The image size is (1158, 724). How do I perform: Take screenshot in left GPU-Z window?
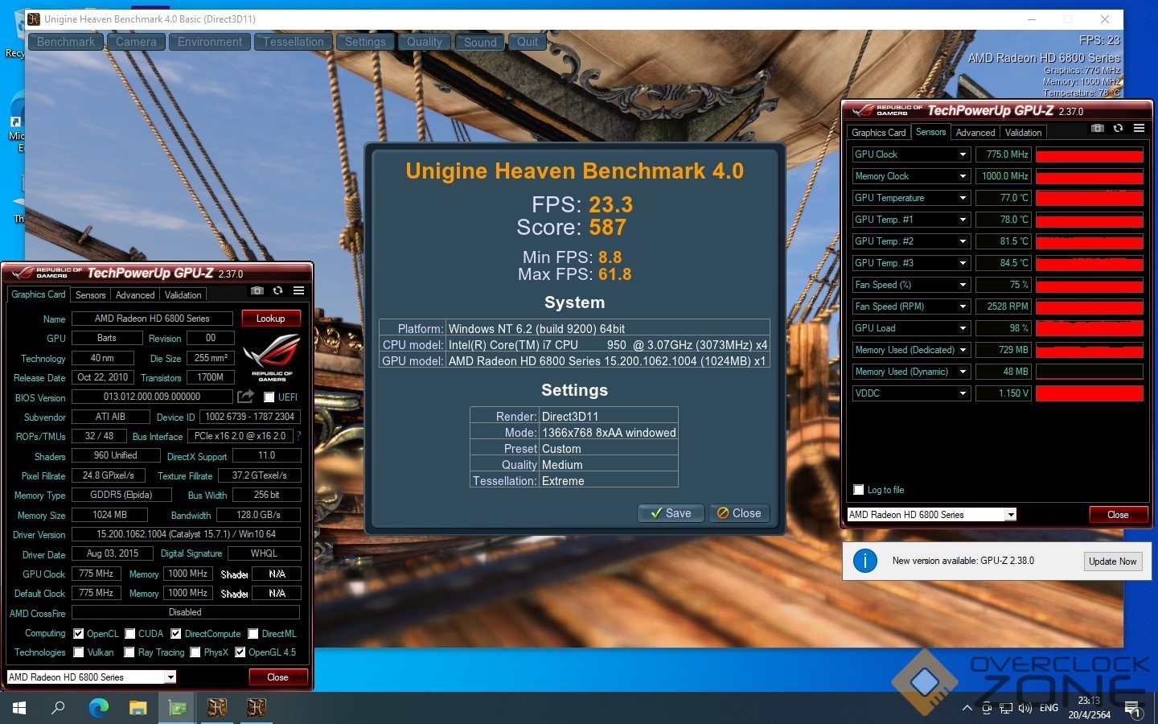point(257,290)
